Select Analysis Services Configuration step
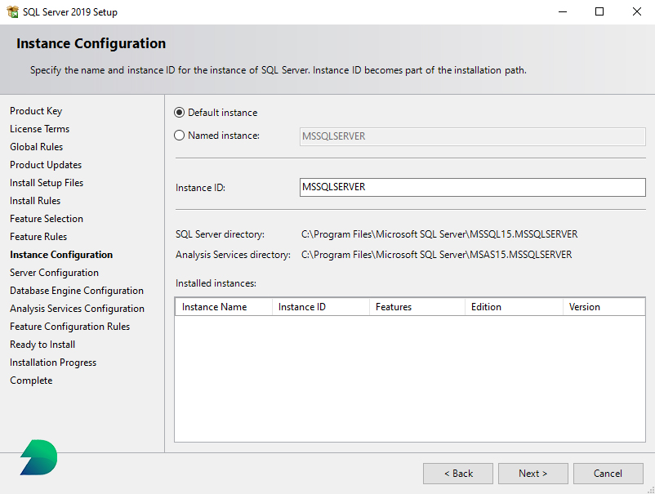This screenshot has height=494, width=655. [x=77, y=308]
